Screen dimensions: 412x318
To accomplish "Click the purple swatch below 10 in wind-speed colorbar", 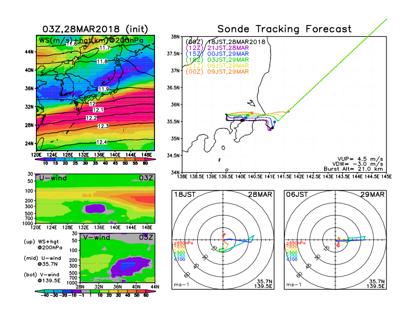I will coord(40,160).
